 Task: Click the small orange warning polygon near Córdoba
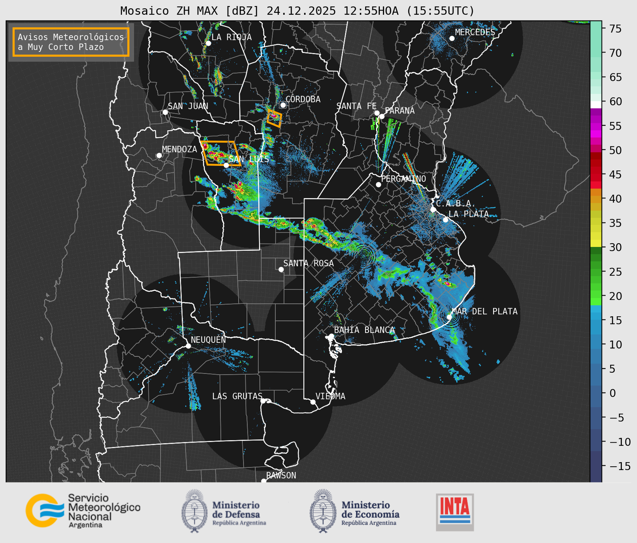pyautogui.click(x=274, y=118)
